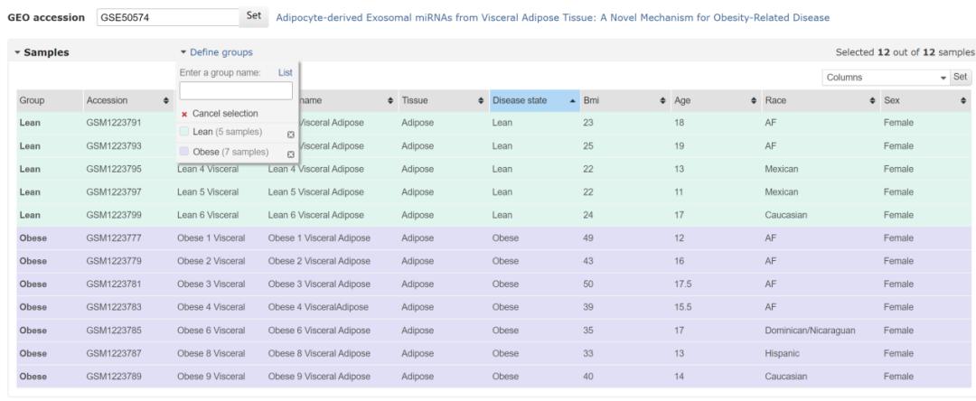Click the Enter a group name field
The image size is (976, 401).
pos(236,90)
